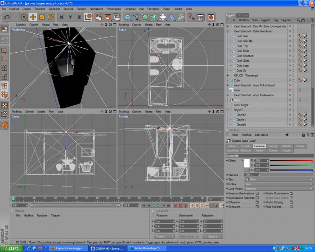Click the record keyframe red button
315x252 pixels.
pyautogui.click(x=175, y=205)
